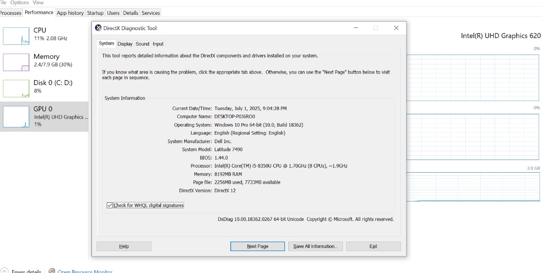Open the Startup tab in Task Manager
Viewport: 542px width, 273px height.
[95, 13]
